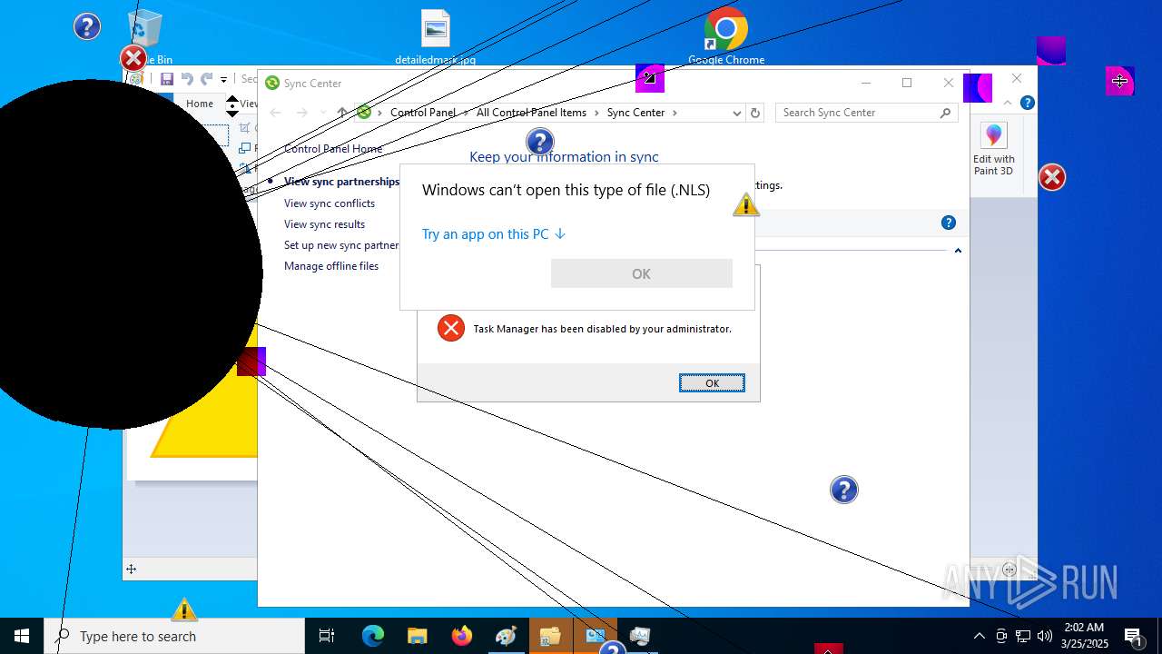Expand the chevron after Sync Center breadcrumb
The width and height of the screenshot is (1162, 654).
pos(675,113)
